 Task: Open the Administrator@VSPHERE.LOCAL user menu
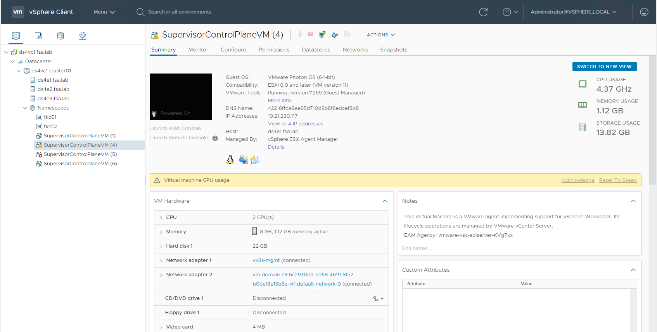[x=574, y=12]
